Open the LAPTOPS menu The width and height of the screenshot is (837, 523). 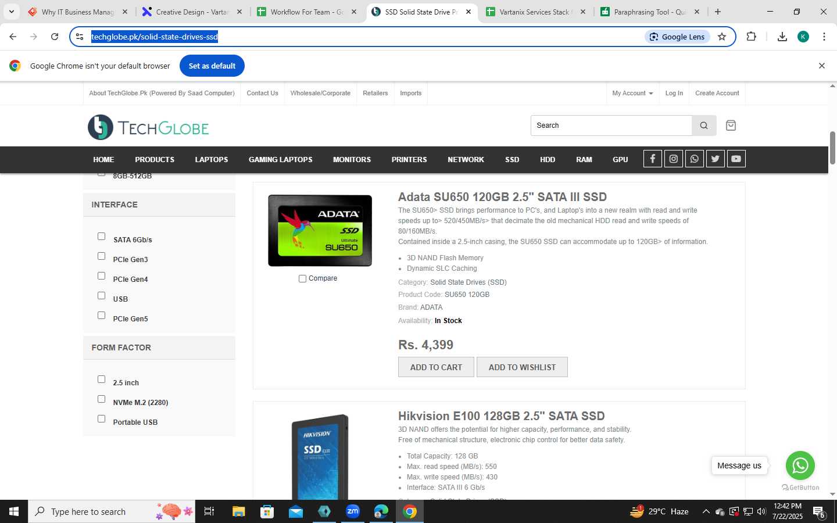coord(212,159)
